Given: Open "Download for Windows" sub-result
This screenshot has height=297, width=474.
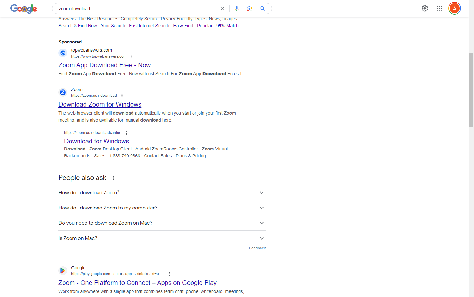Looking at the screenshot, I should click(97, 141).
